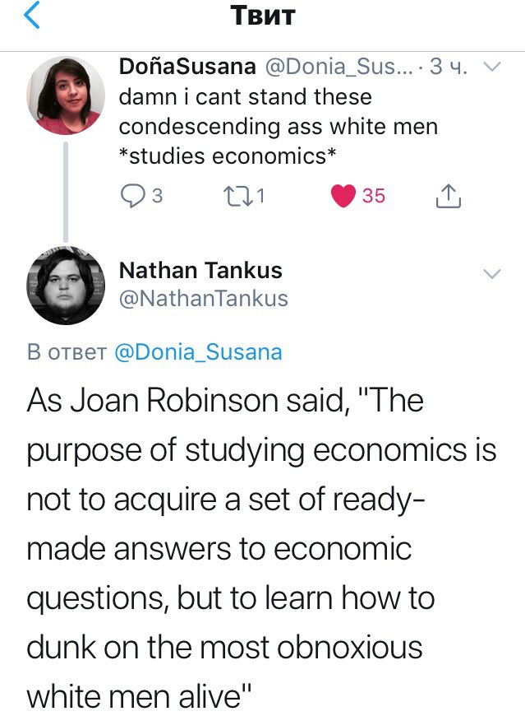Tap the @NathanTankus handle

point(204,298)
